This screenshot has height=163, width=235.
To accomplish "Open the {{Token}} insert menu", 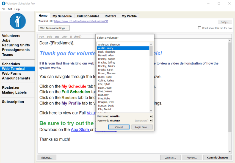I will coord(76,37).
